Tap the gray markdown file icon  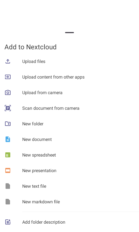8,202
